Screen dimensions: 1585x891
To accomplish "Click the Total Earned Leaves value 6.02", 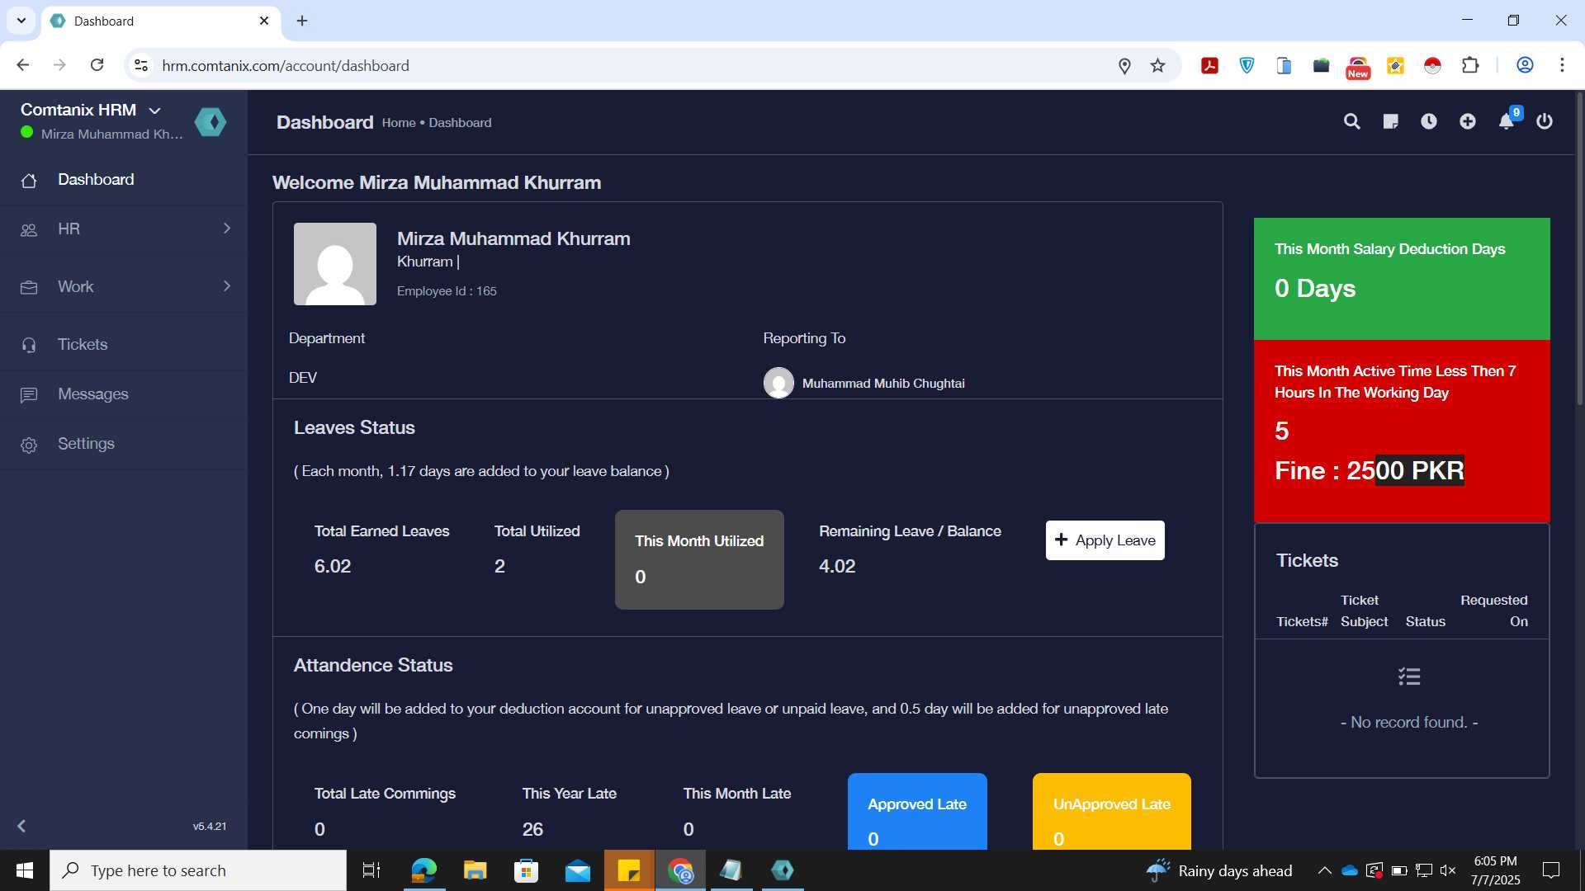I will (x=333, y=567).
